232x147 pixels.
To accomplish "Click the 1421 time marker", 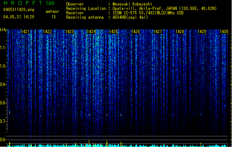I will [25, 32].
